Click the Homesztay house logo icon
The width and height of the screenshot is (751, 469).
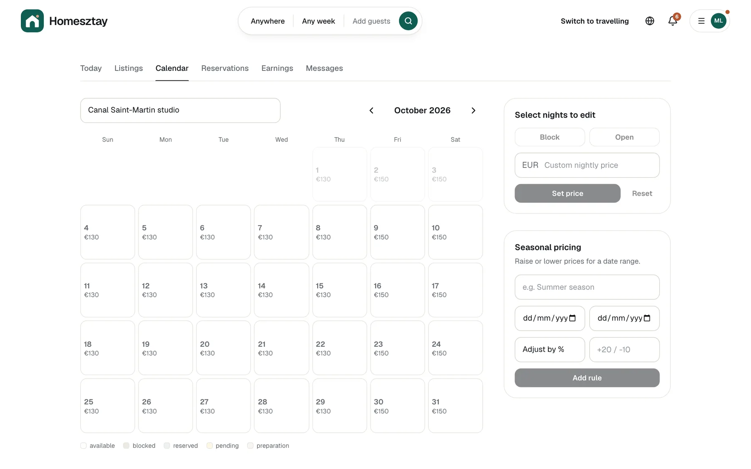pos(32,21)
